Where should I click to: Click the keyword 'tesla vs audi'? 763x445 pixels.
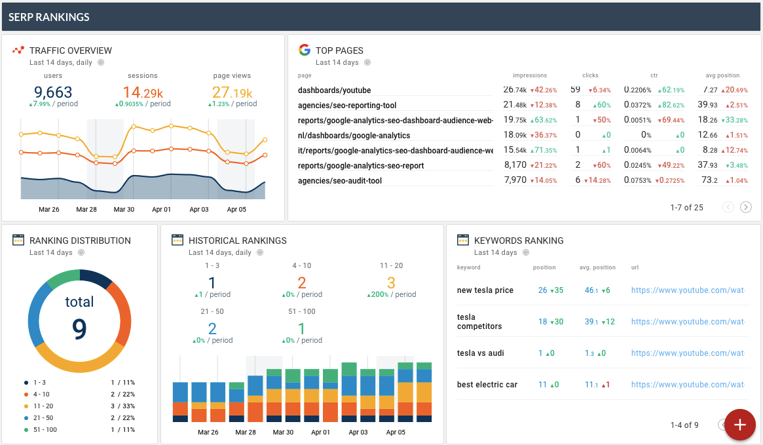pyautogui.click(x=480, y=353)
